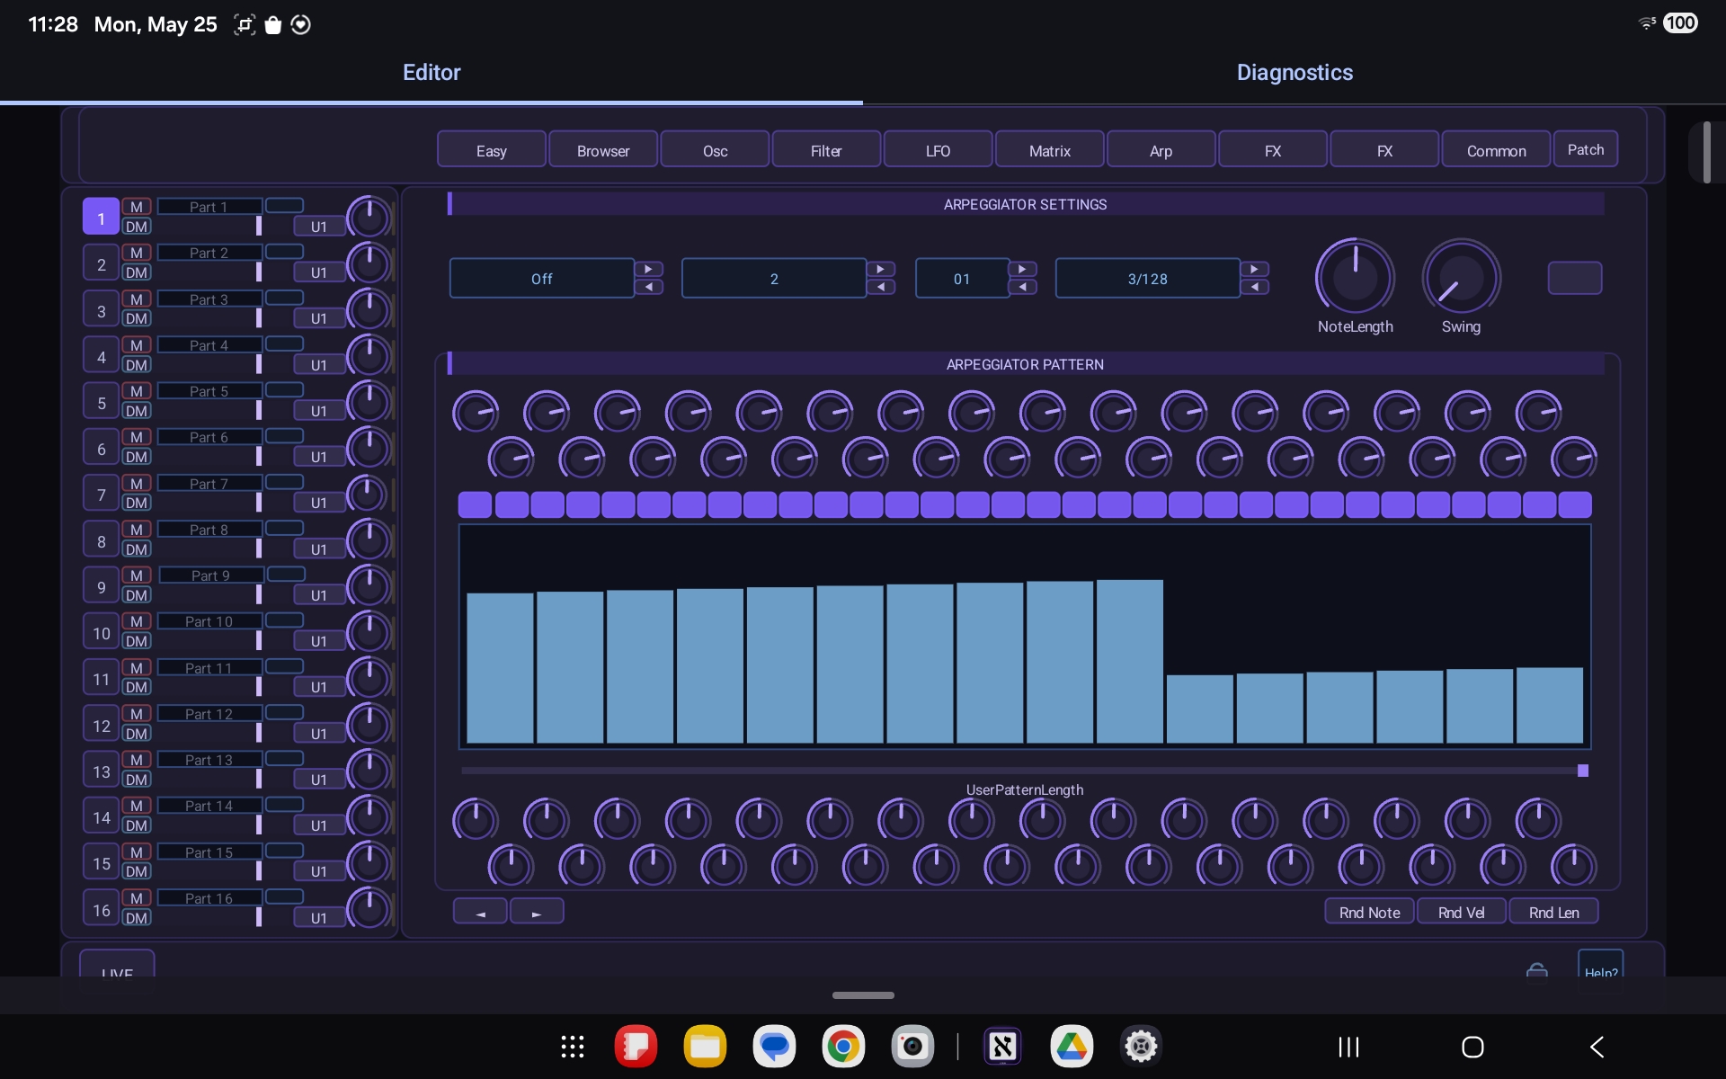Tap the Android home circle button
Screen dimensions: 1726x1079
[1472, 1047]
